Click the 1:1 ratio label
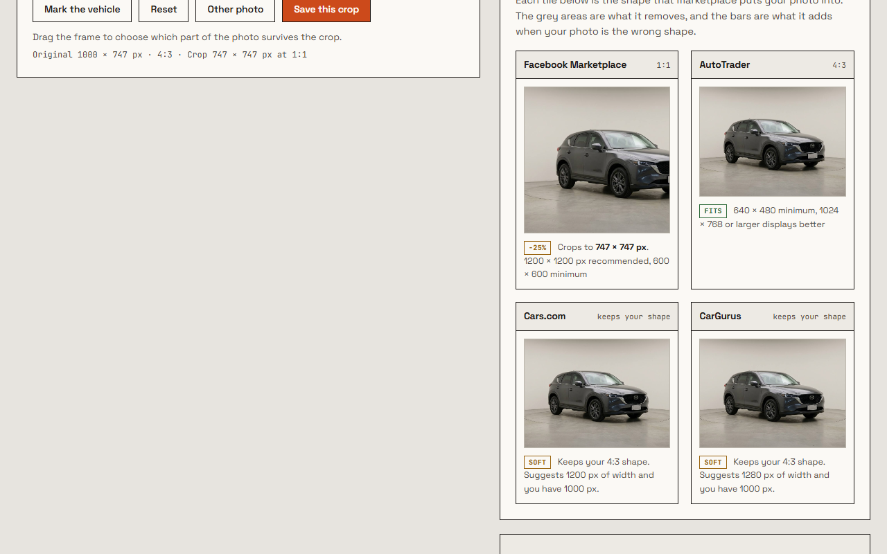 (663, 66)
